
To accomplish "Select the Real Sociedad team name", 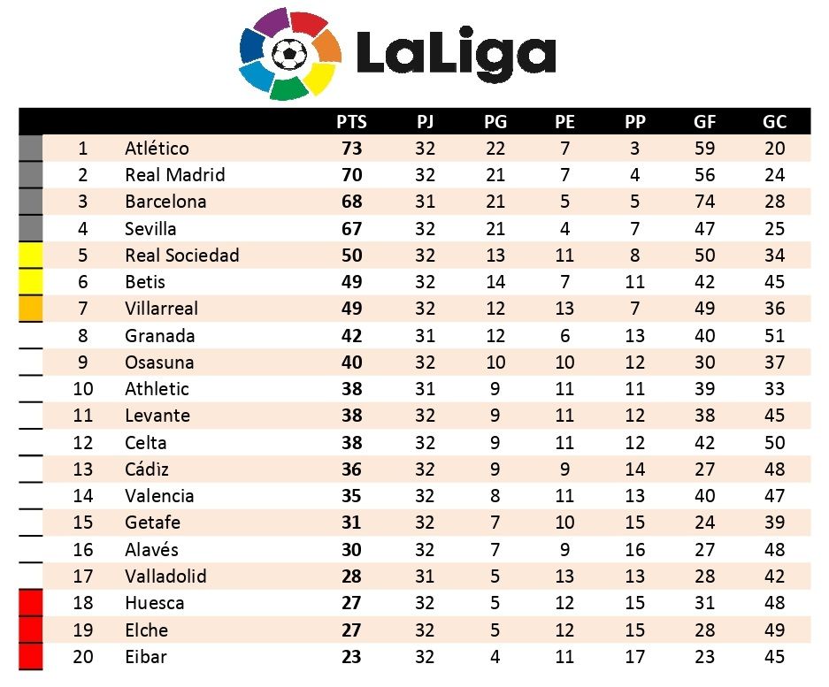I will pos(181,256).
